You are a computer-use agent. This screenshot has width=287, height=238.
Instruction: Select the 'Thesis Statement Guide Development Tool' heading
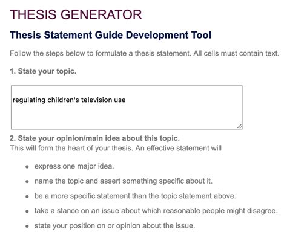[110, 35]
